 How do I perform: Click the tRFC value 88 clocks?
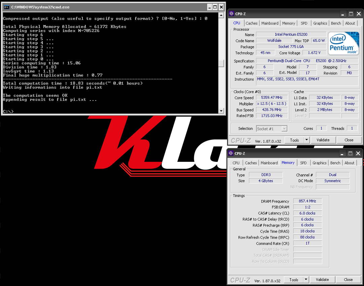tap(307, 237)
